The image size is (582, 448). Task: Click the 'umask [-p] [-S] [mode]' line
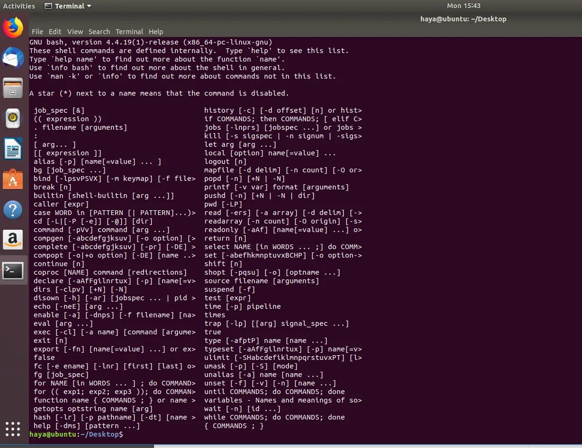[251, 366]
